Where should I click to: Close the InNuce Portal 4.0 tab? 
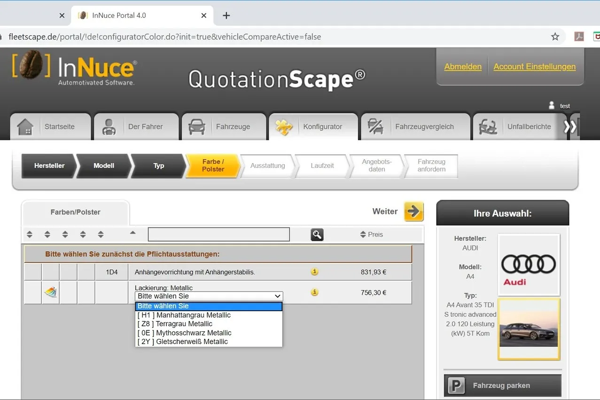[x=204, y=16]
